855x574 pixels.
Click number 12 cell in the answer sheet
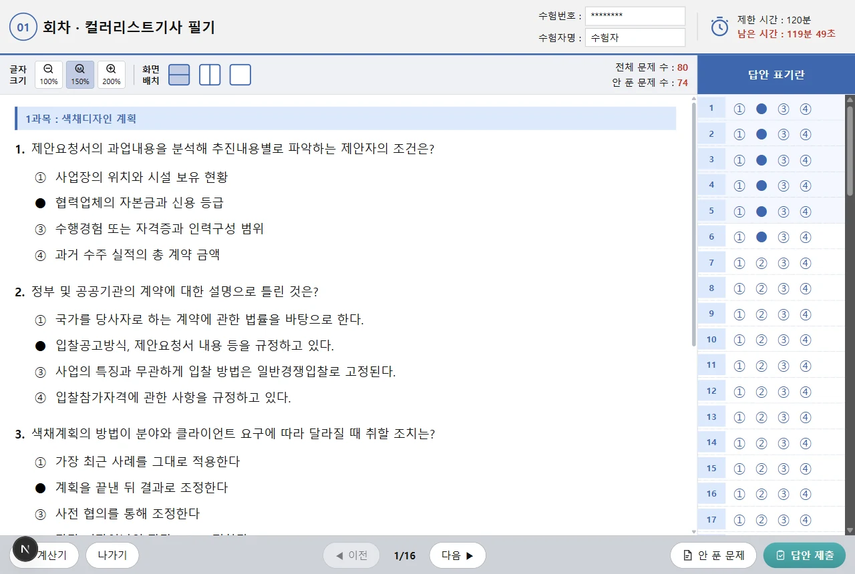(x=711, y=391)
